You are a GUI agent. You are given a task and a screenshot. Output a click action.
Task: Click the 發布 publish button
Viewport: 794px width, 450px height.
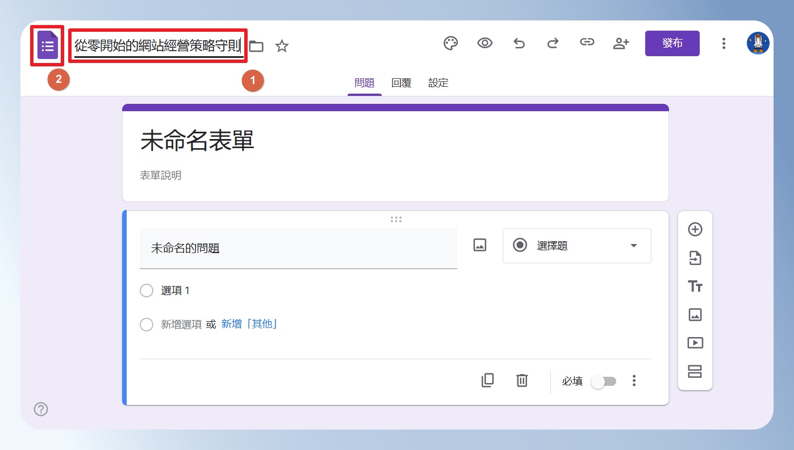672,43
